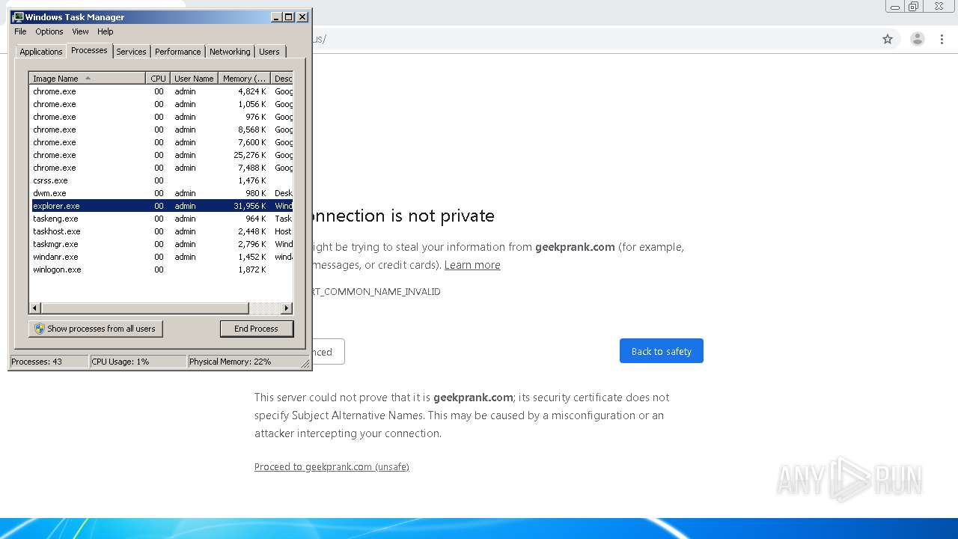Click the NET::ERR_CERT_COMMON_NAME_INVALID error code text

tap(376, 291)
